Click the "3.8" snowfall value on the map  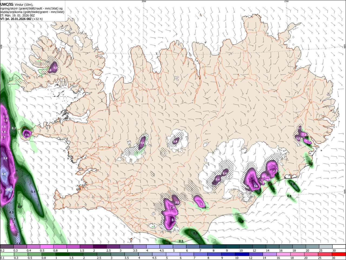coord(256,186)
